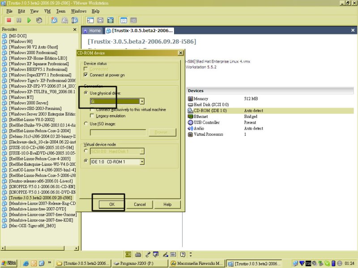Select [Mac-OSX-Tiger-x86_IMG] favorite
The height and width of the screenshot is (268, 358).
(32, 226)
